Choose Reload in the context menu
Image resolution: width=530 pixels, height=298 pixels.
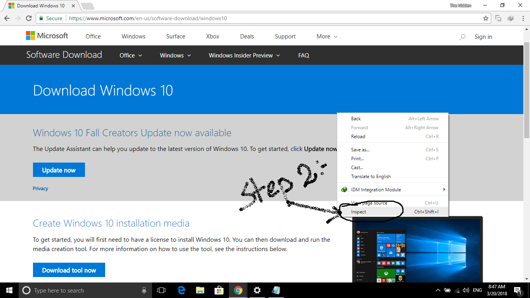tap(393, 137)
